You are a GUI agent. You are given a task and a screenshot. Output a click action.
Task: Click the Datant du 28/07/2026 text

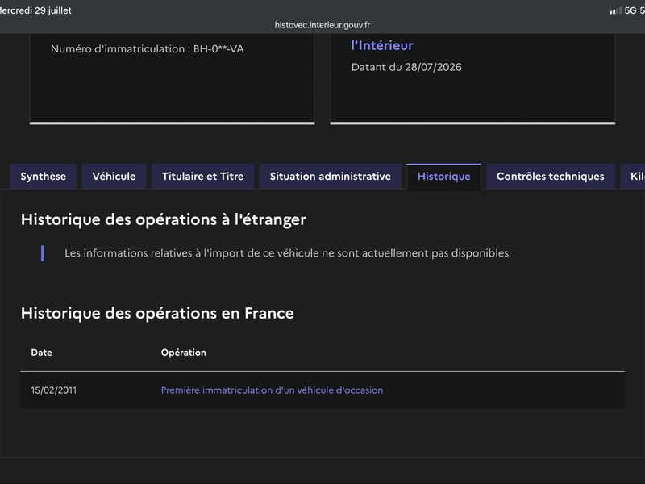click(406, 67)
